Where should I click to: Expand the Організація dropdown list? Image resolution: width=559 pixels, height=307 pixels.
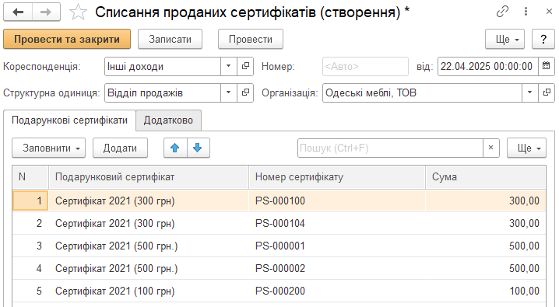pyautogui.click(x=529, y=92)
